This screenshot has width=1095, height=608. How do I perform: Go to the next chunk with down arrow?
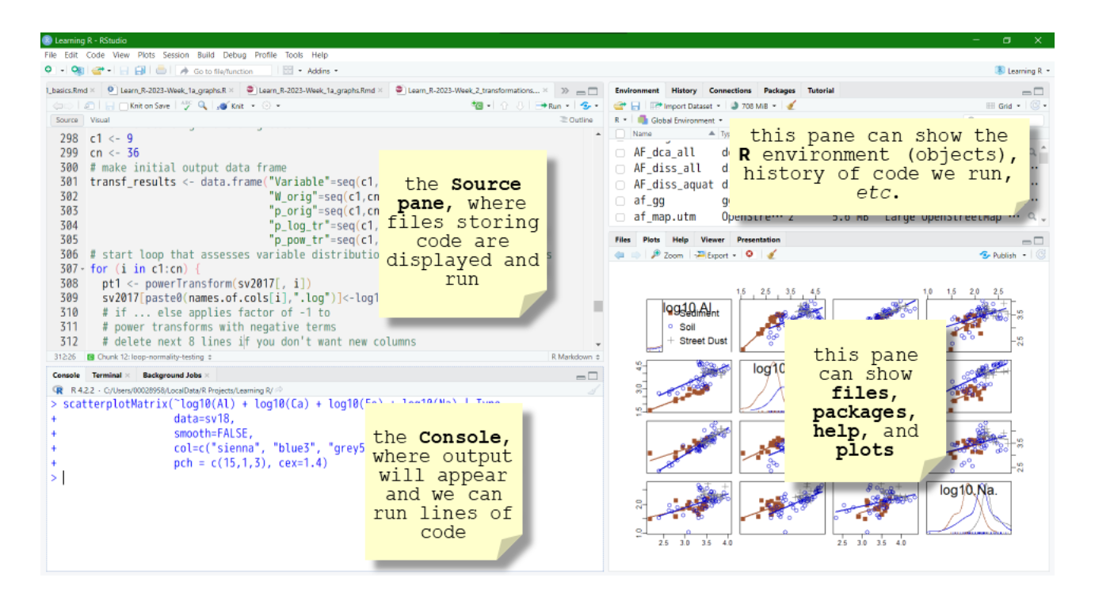tap(519, 105)
